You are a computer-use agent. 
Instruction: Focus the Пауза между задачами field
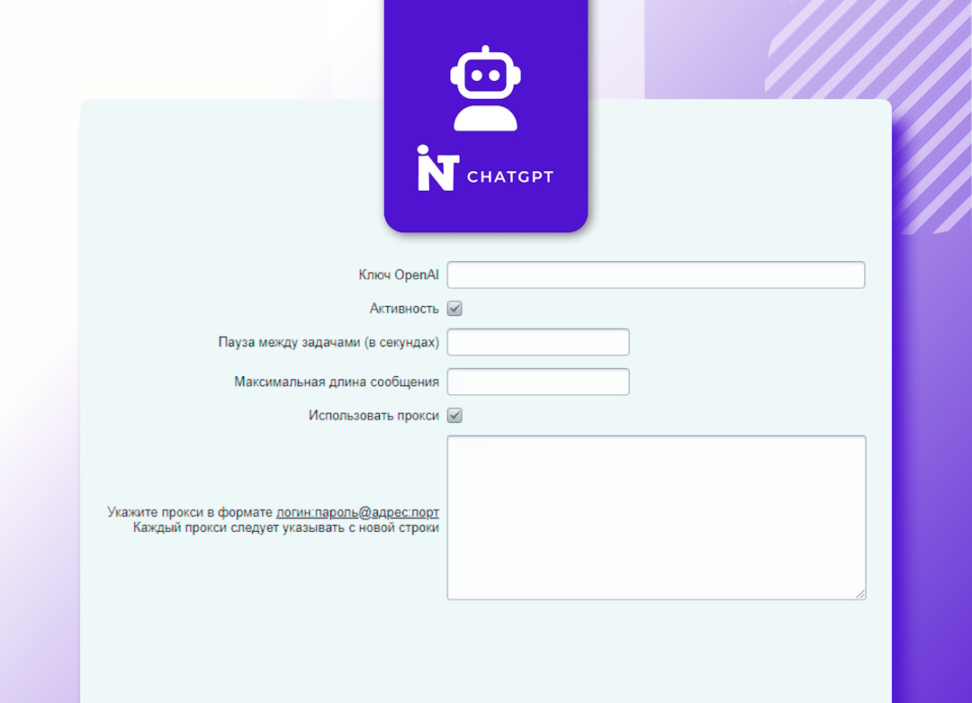538,342
